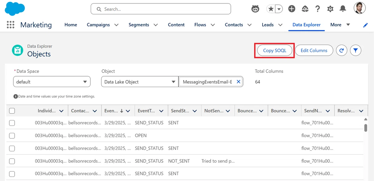The height and width of the screenshot is (181, 374).
Task: Open the Trailhead guidance icon
Action: coord(305,9)
